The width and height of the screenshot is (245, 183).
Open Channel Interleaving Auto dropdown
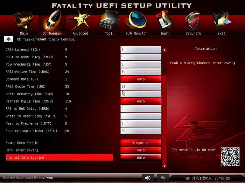tap(141, 158)
